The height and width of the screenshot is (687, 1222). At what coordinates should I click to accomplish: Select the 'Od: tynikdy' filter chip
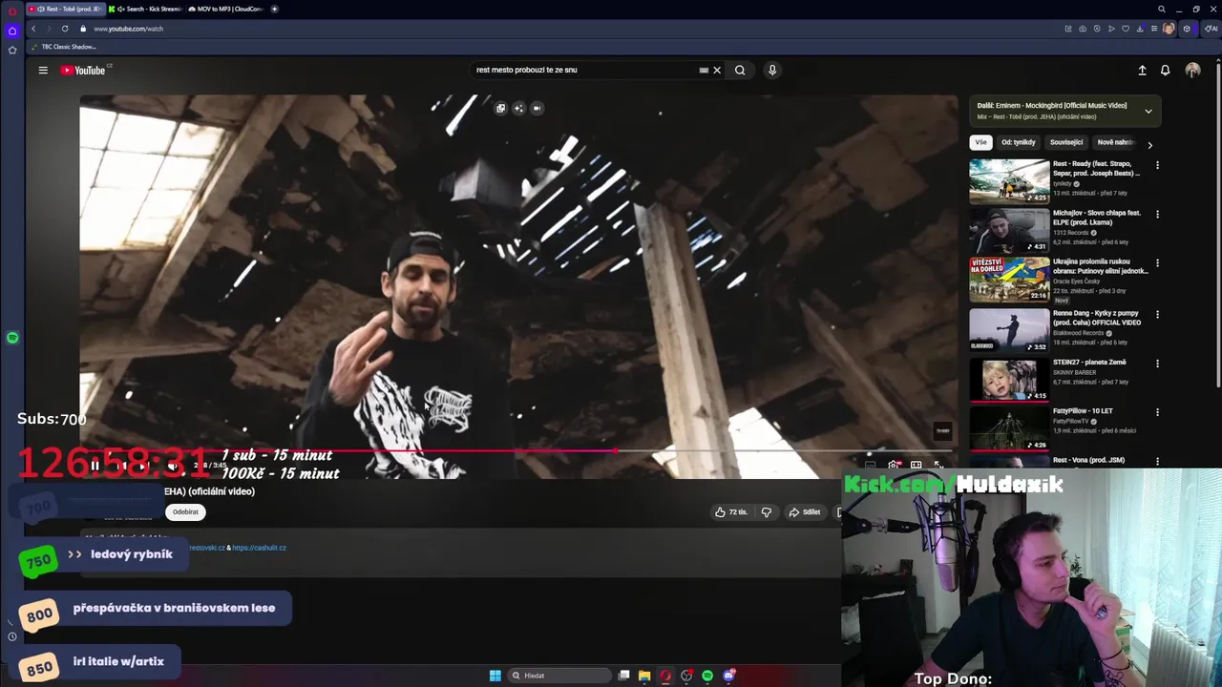click(x=1018, y=142)
